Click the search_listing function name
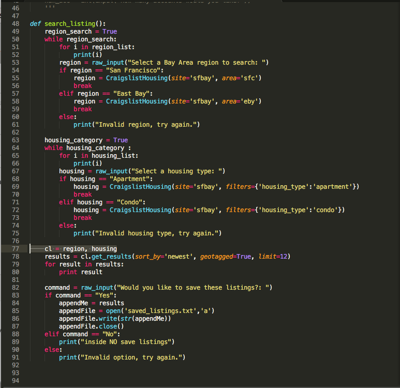Image resolution: width=400 pixels, height=388 pixels. [x=70, y=24]
